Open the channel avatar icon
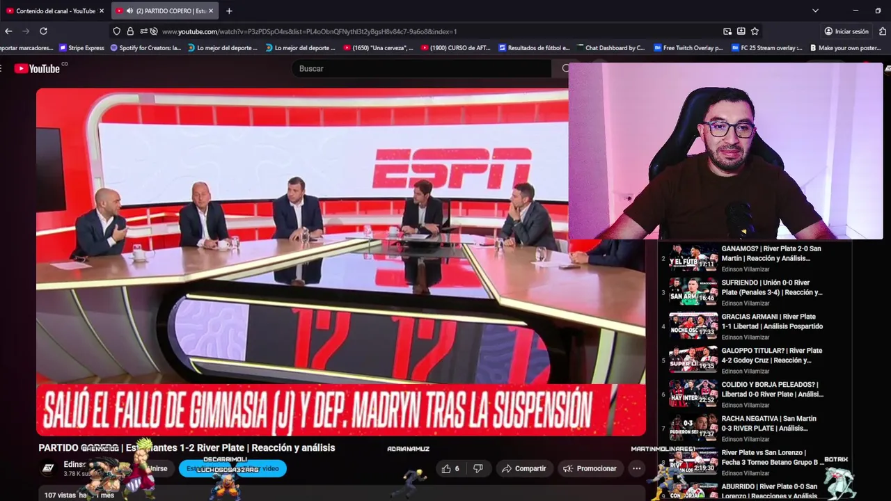 click(x=48, y=468)
